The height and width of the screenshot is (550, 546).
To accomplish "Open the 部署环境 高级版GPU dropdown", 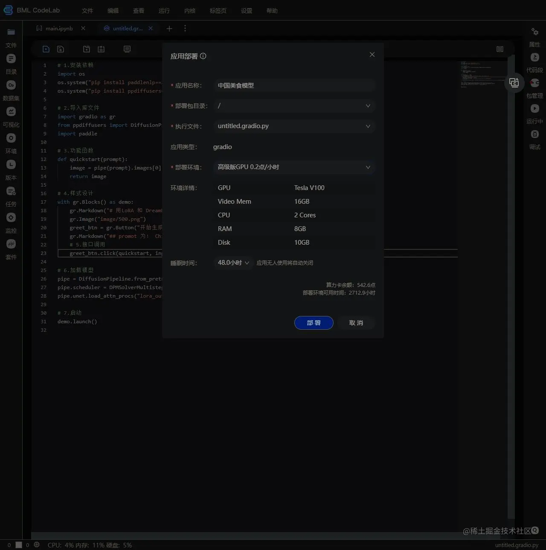I will point(294,167).
